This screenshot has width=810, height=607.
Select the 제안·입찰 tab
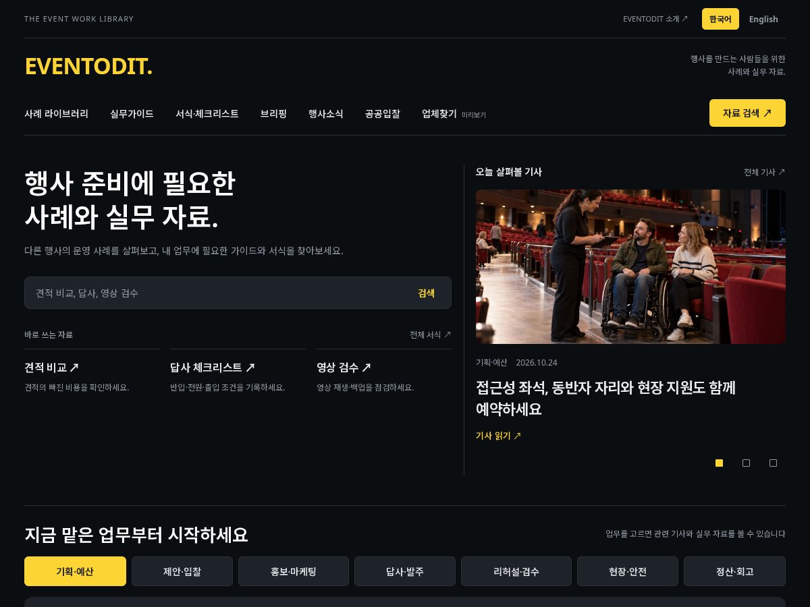pos(182,571)
